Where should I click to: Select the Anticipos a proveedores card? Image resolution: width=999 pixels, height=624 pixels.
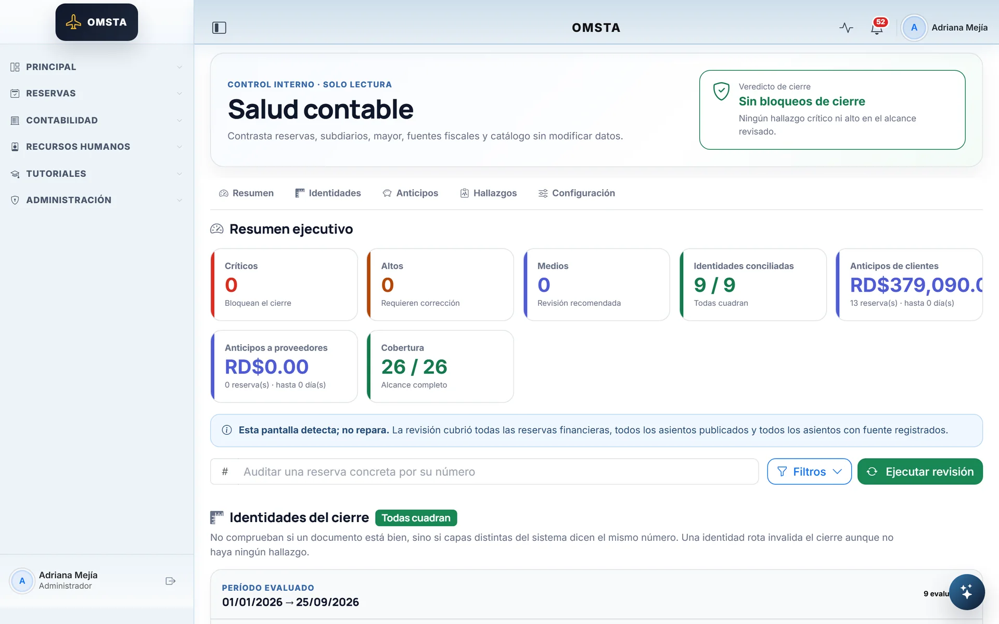(284, 367)
